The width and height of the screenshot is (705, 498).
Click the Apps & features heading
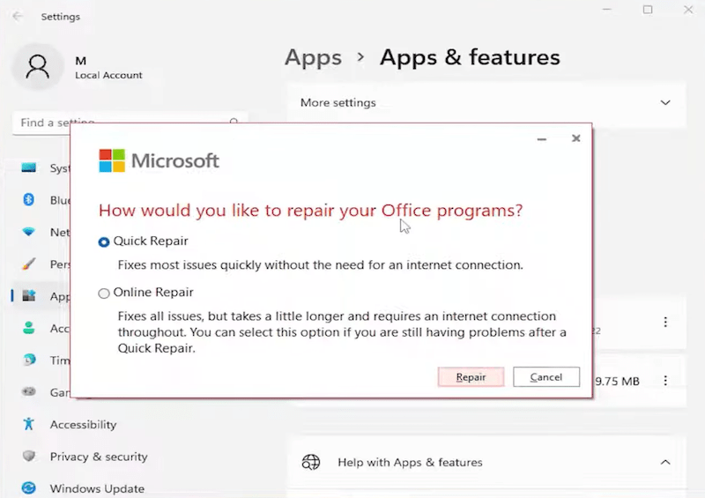coord(470,57)
